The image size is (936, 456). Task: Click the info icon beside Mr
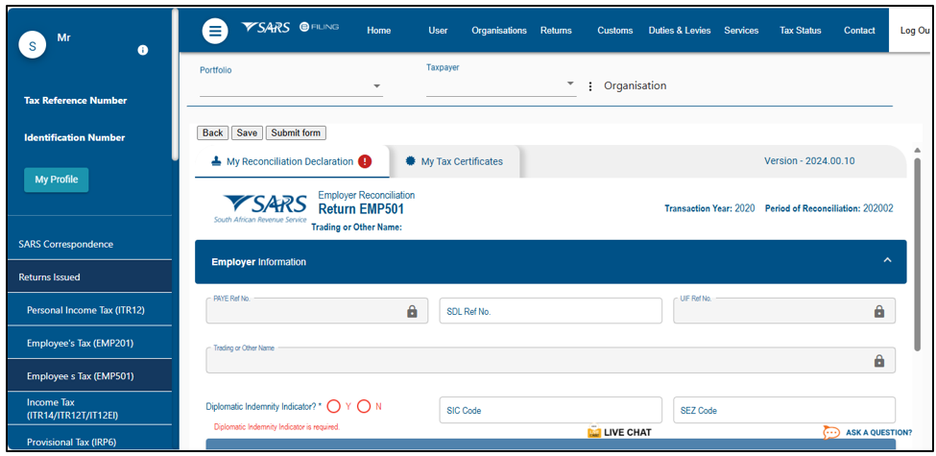pos(143,50)
